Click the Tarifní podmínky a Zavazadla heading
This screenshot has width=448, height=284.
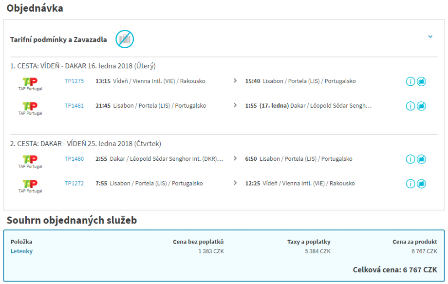click(58, 39)
